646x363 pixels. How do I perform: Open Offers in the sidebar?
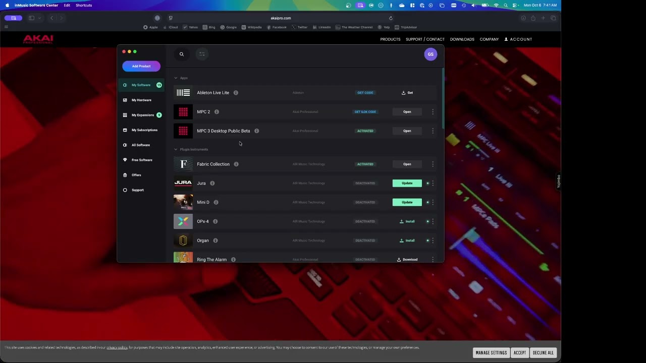pos(141,175)
